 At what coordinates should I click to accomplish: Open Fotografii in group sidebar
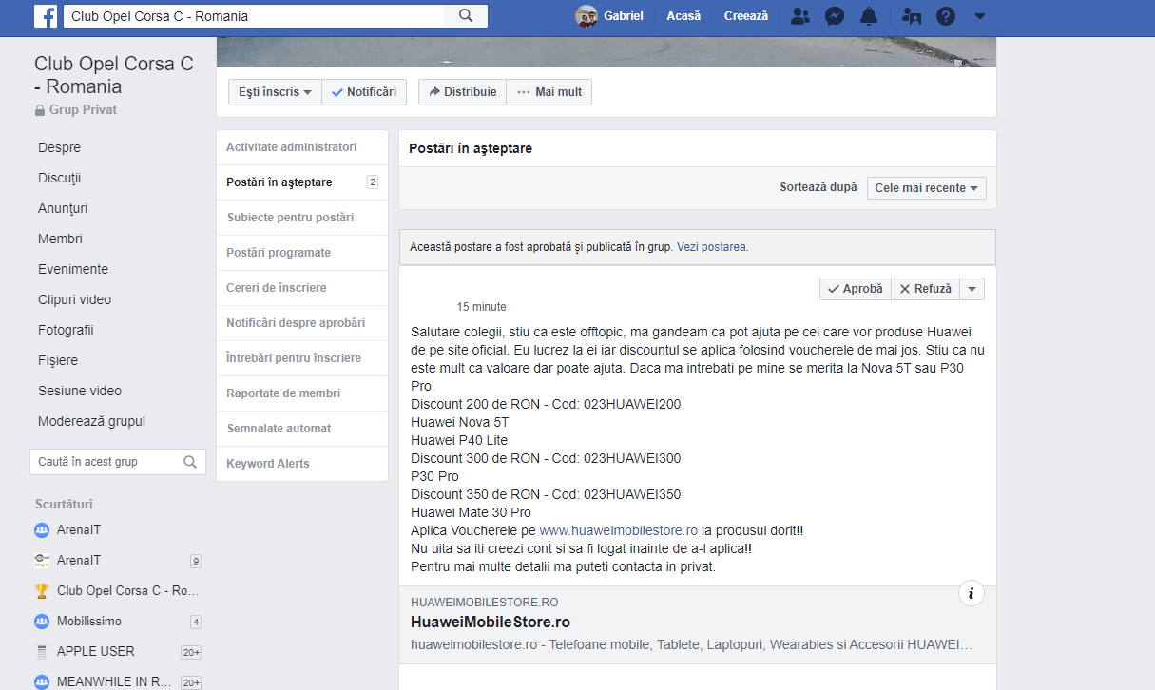click(66, 330)
